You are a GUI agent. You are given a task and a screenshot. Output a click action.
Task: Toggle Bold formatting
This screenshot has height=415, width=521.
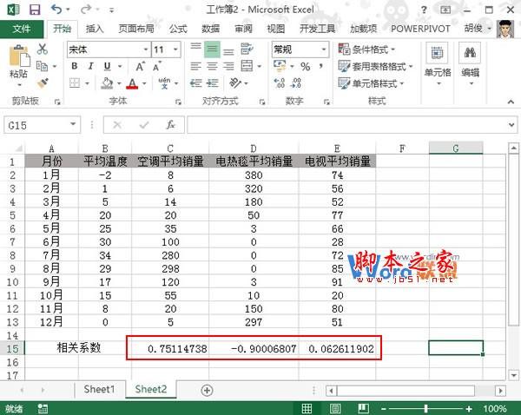[75, 66]
